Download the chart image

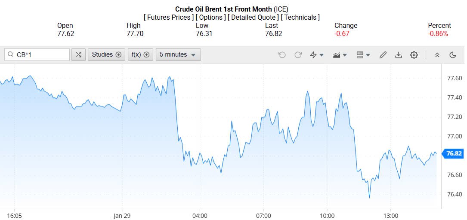tap(399, 55)
